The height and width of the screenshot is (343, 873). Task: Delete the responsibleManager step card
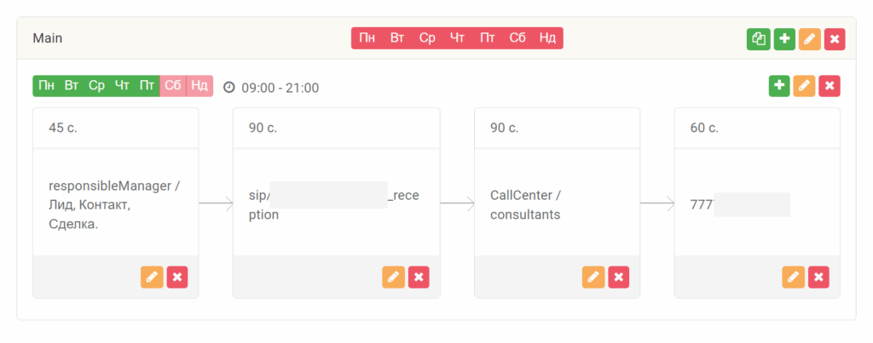[177, 277]
